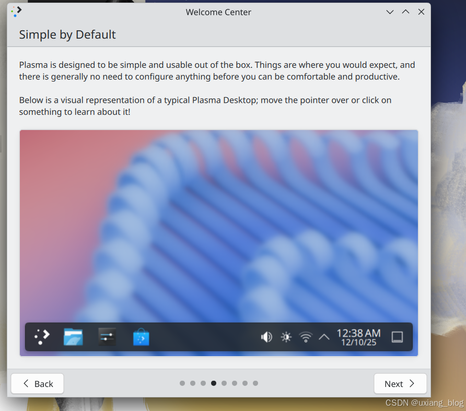
Task: Click the Welcome Center titlebar app icon
Action: click(x=16, y=11)
